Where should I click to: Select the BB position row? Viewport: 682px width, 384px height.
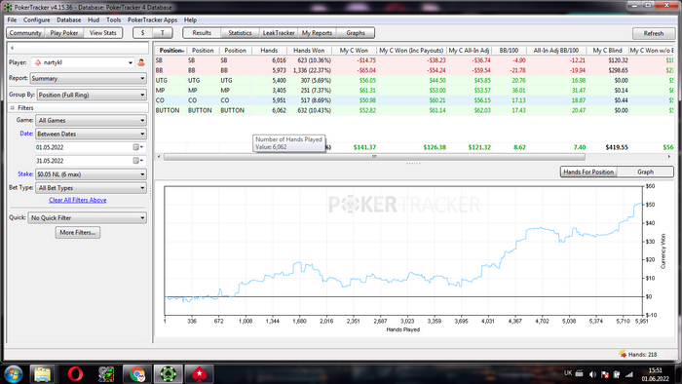[414, 70]
